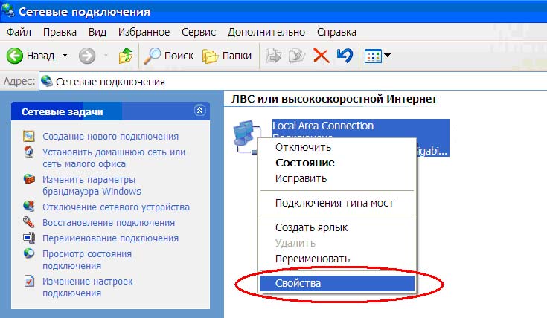Click the Copy To folder toolbar icon
This screenshot has height=318, width=547.
tap(297, 56)
